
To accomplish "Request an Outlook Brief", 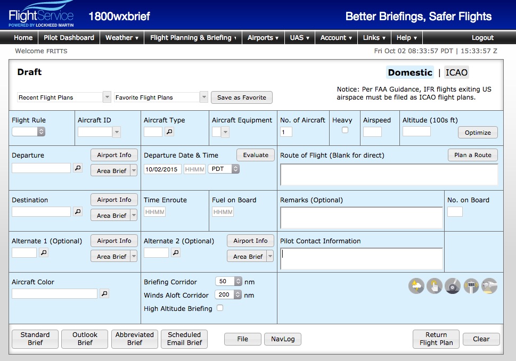I will [85, 339].
